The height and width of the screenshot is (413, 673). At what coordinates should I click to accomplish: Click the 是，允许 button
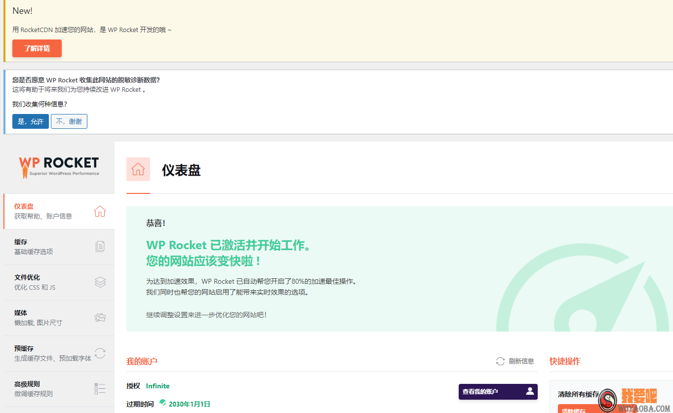(x=31, y=121)
